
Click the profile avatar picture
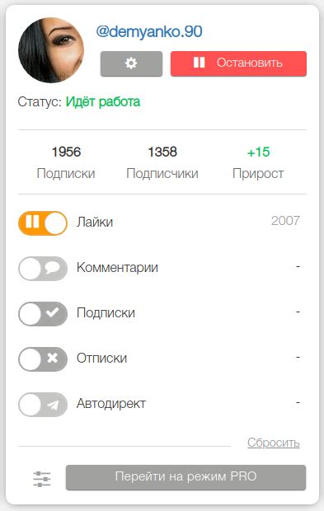point(51,50)
